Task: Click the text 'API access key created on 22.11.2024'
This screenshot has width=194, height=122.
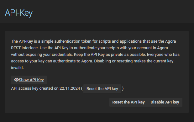Action: [x=45, y=88]
